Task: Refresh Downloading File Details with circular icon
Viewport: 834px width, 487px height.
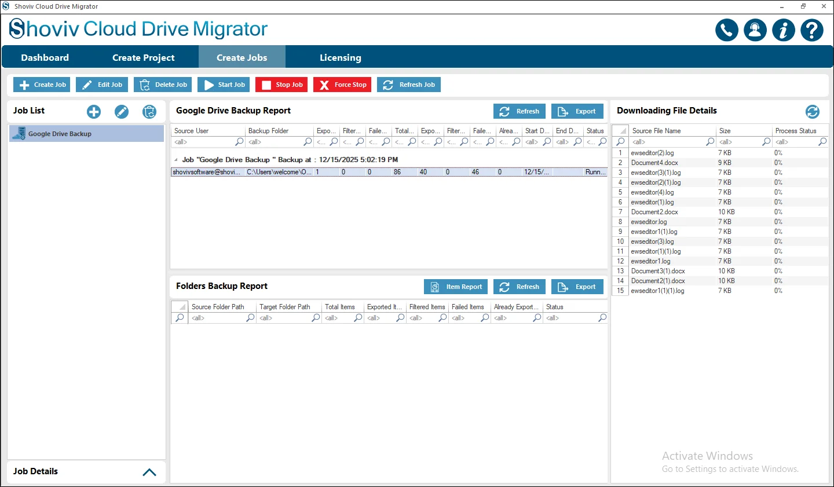Action: tap(813, 112)
